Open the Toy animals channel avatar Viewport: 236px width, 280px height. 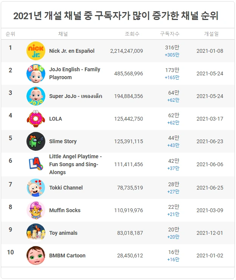click(x=36, y=233)
